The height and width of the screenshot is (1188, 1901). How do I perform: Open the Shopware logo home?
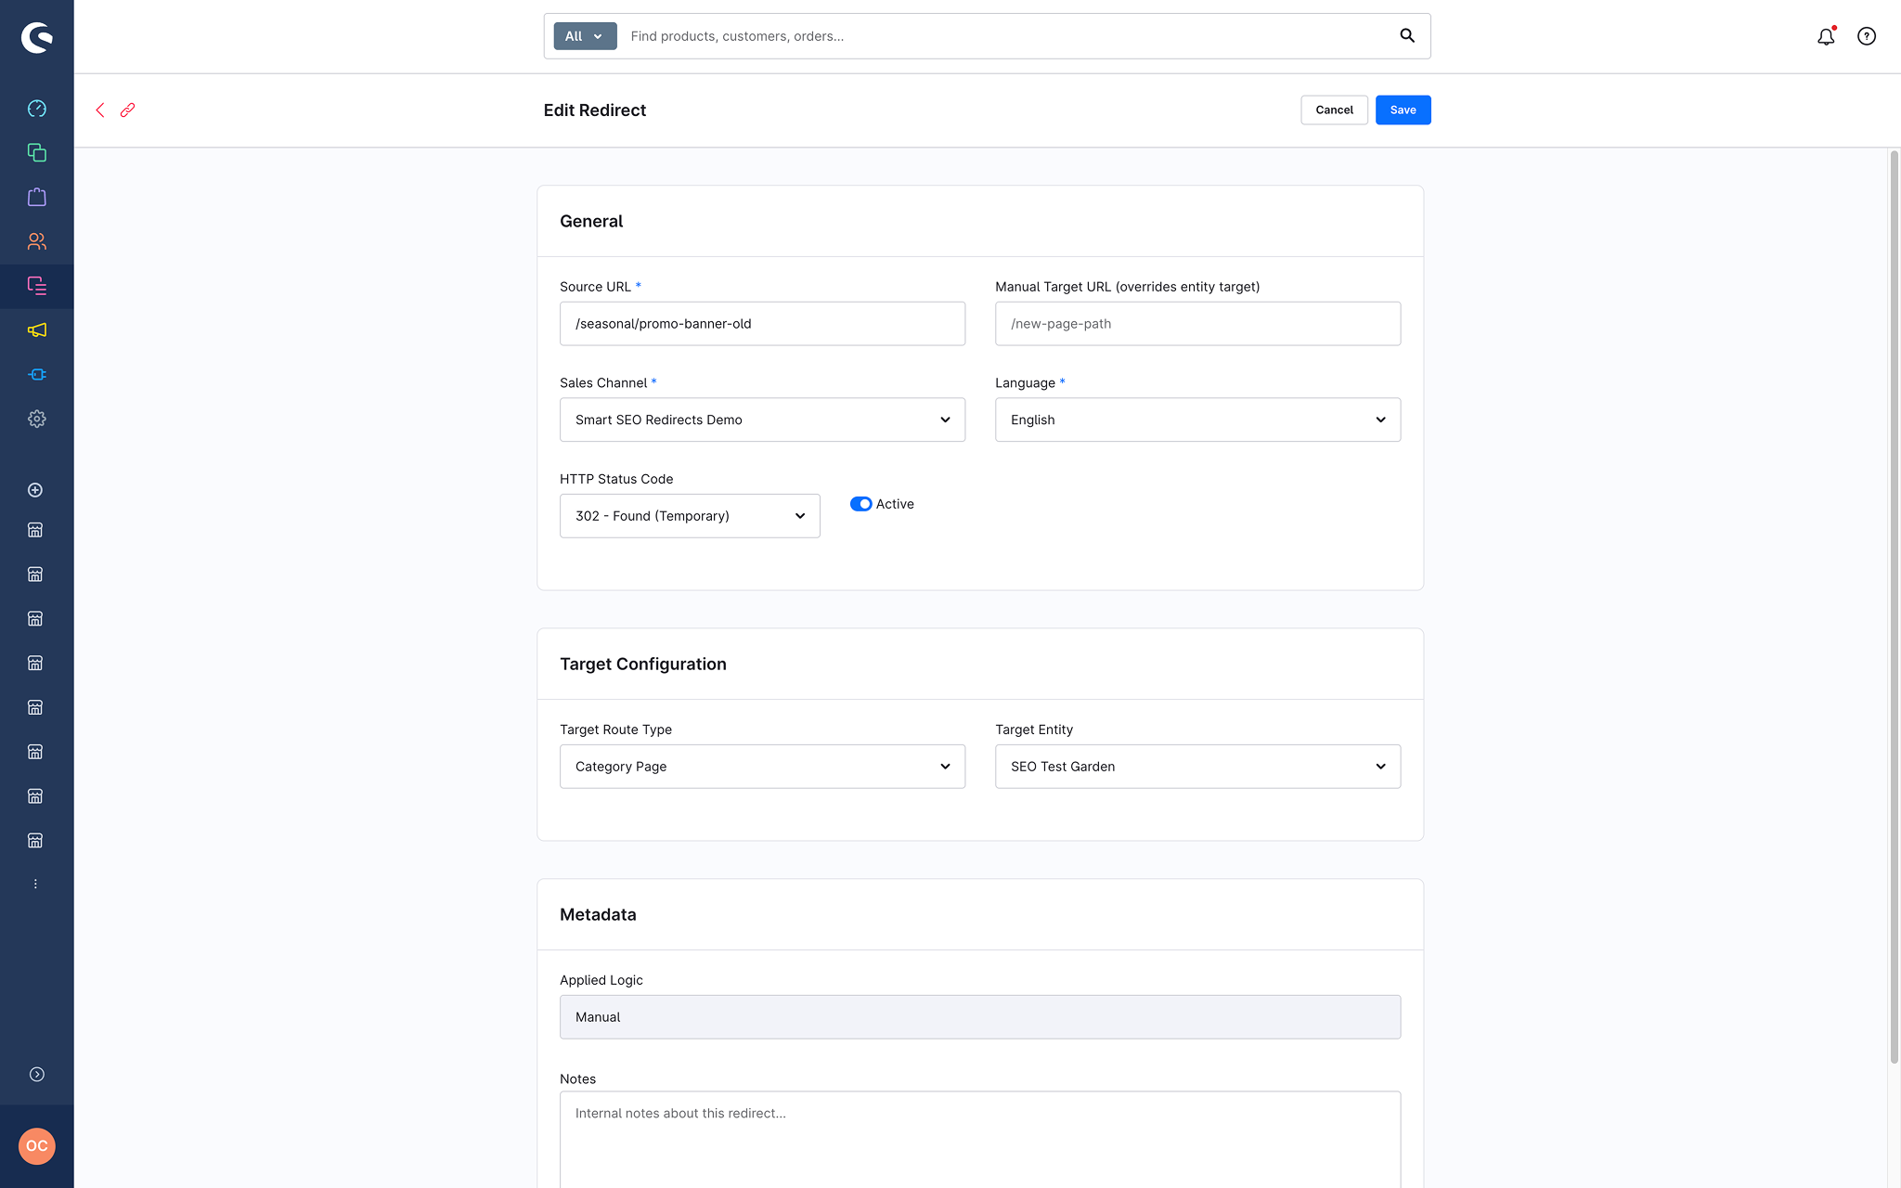tap(36, 37)
